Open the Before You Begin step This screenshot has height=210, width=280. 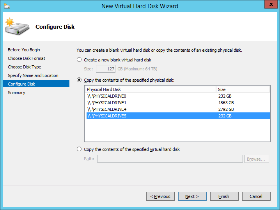[24, 50]
